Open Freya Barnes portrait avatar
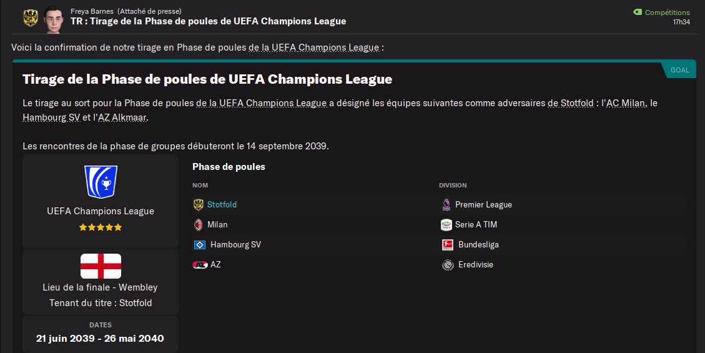This screenshot has width=705, height=353. [54, 19]
